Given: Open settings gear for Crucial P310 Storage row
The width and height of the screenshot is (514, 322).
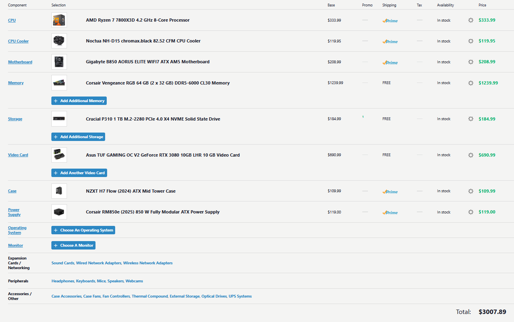Looking at the screenshot, I should (471, 119).
